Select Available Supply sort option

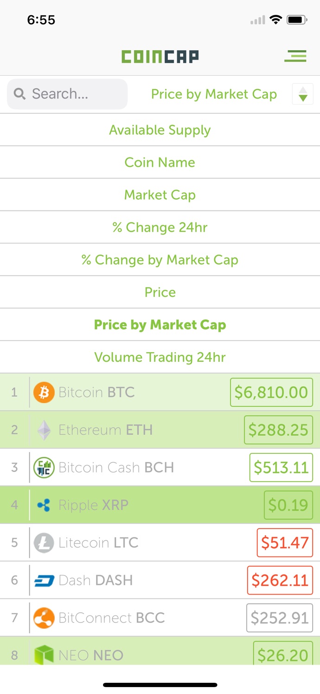click(x=160, y=130)
